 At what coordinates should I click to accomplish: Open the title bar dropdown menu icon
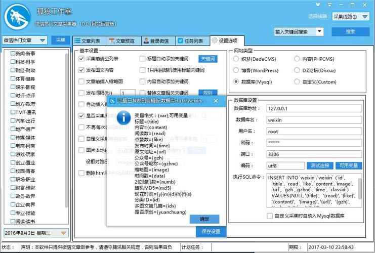click(329, 5)
